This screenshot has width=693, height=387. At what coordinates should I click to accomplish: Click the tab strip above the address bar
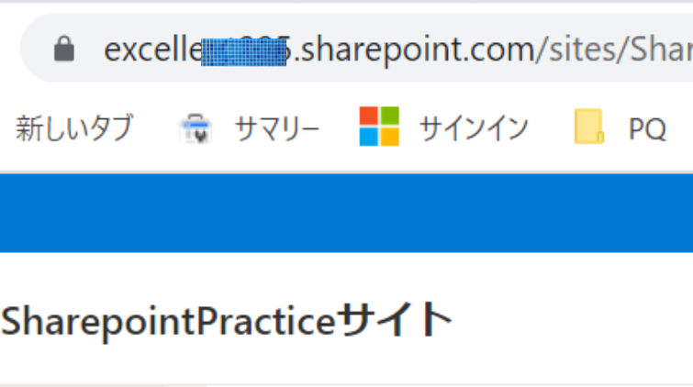pyautogui.click(x=346, y=6)
